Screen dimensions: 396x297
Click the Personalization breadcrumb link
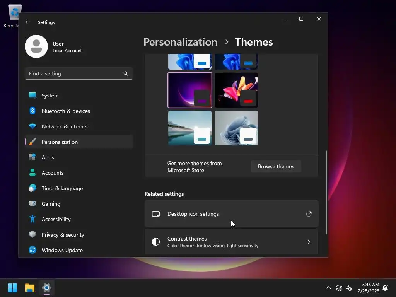coord(180,42)
